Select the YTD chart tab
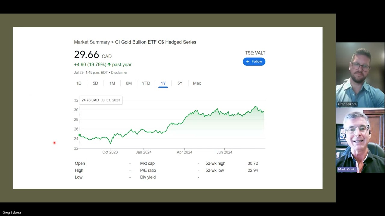The image size is (385, 216). click(146, 83)
